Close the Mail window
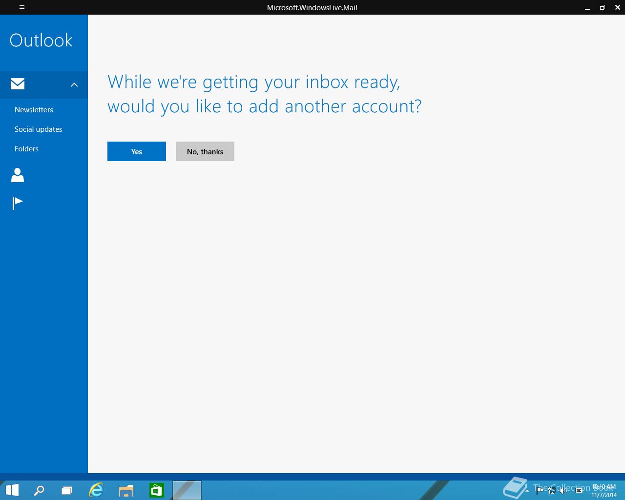This screenshot has width=625, height=500. [x=618, y=7]
